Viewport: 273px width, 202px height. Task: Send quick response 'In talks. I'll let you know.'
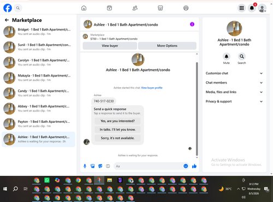117,129
